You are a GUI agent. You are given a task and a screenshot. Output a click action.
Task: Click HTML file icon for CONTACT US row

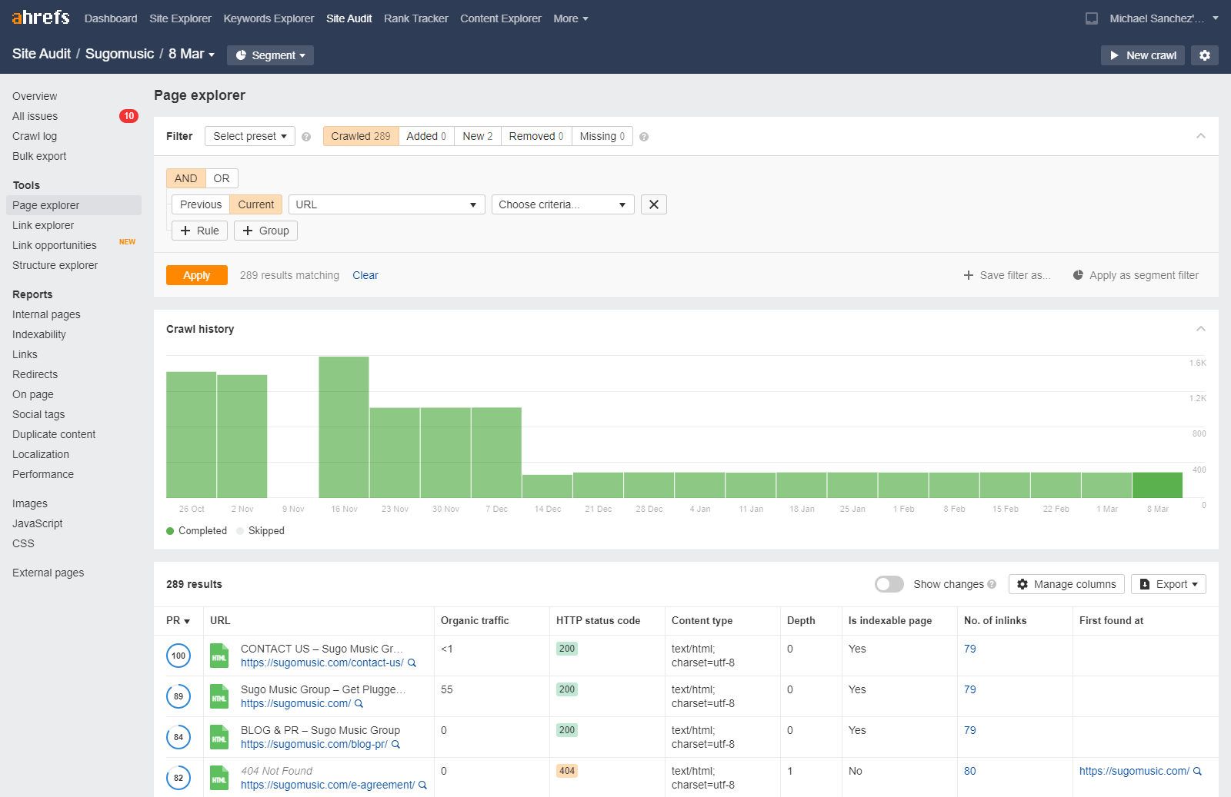point(219,656)
